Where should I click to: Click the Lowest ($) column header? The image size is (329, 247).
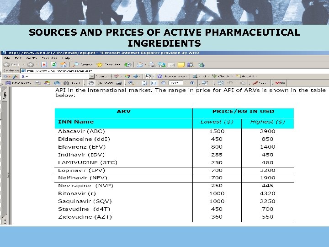point(217,122)
